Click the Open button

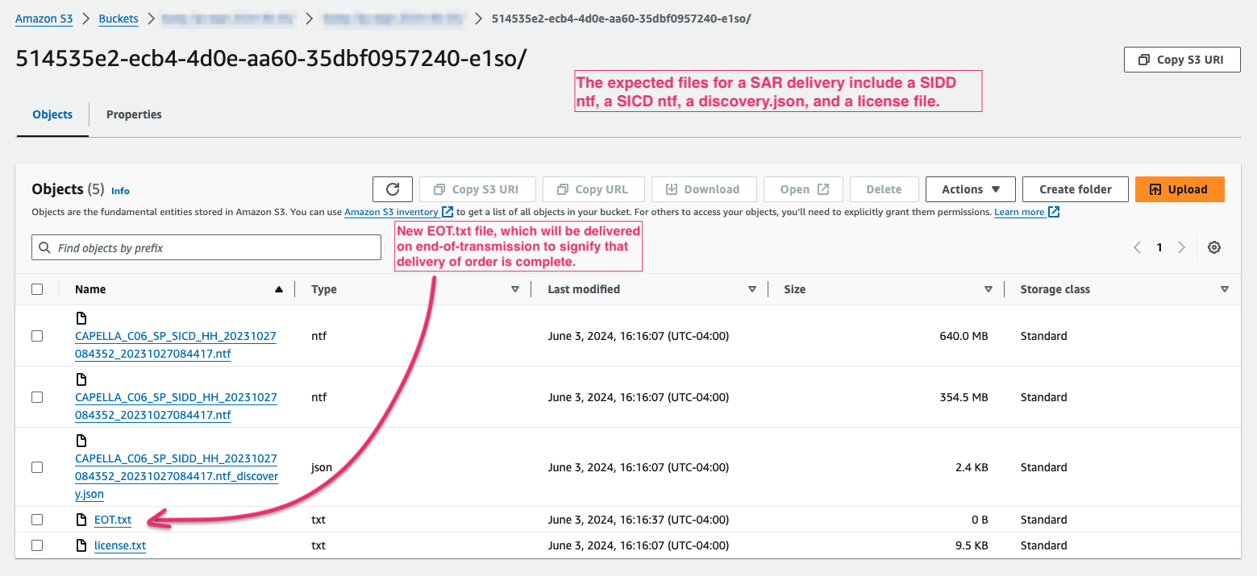pyautogui.click(x=804, y=189)
